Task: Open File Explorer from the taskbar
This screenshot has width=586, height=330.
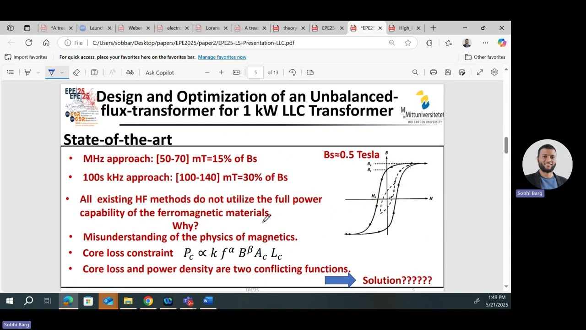Action: point(128,301)
